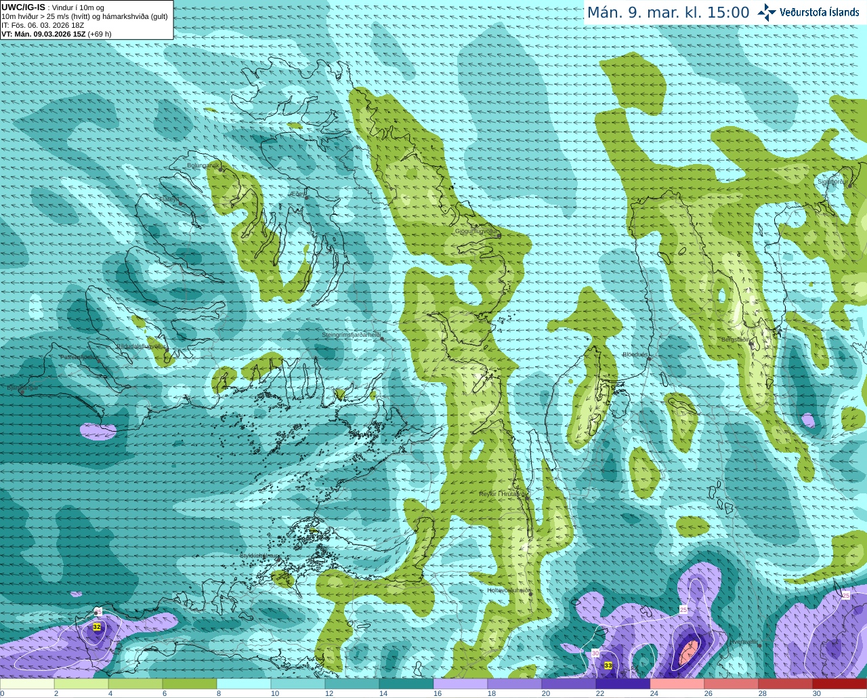Click the gust threshold description line in header
Viewport: 867px width, 698px height.
click(85, 16)
